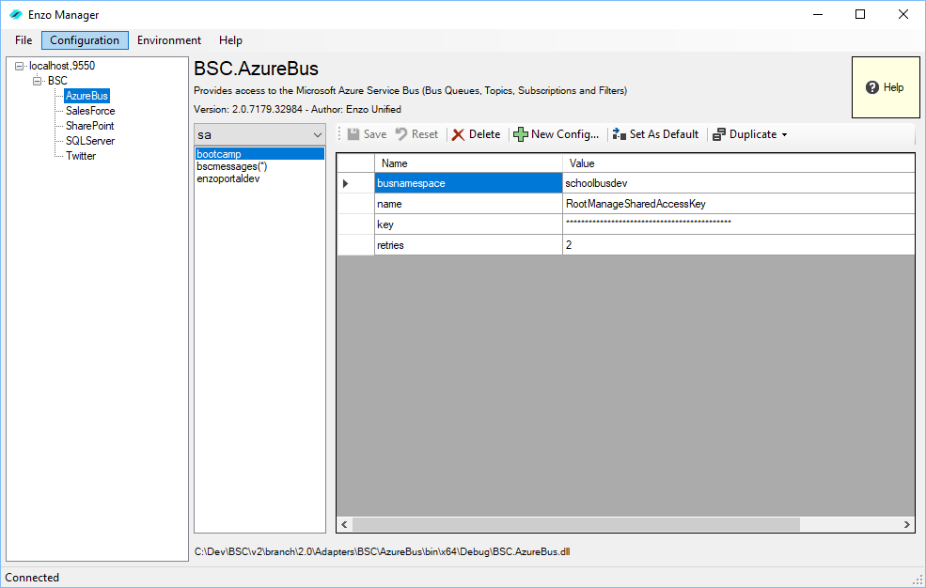The height and width of the screenshot is (588, 926).
Task: Click the Set As Default label
Action: (x=664, y=134)
